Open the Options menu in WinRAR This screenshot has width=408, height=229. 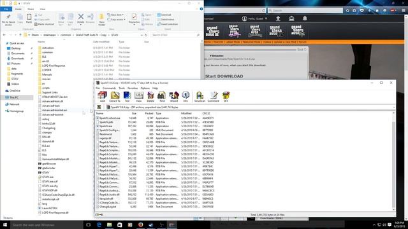click(145, 88)
